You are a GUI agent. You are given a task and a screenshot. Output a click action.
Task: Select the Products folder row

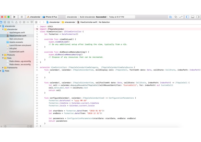click(17, 55)
